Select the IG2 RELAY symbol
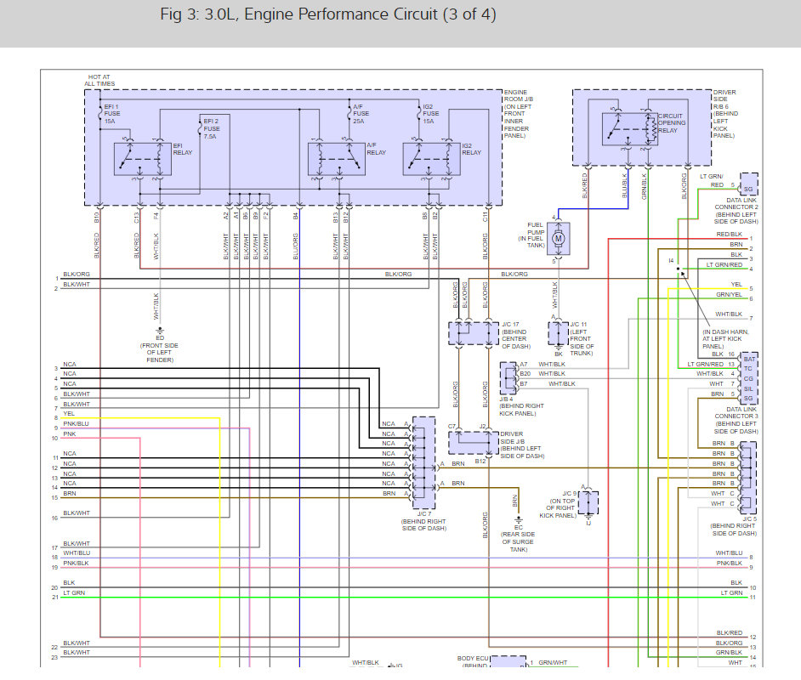Image resolution: width=801 pixels, height=680 pixels. (432, 159)
